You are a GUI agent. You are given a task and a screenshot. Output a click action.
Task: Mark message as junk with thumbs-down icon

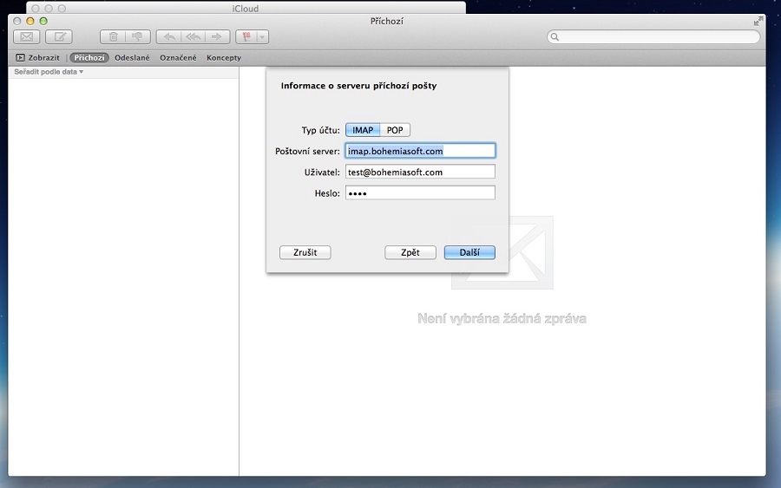[x=138, y=36]
